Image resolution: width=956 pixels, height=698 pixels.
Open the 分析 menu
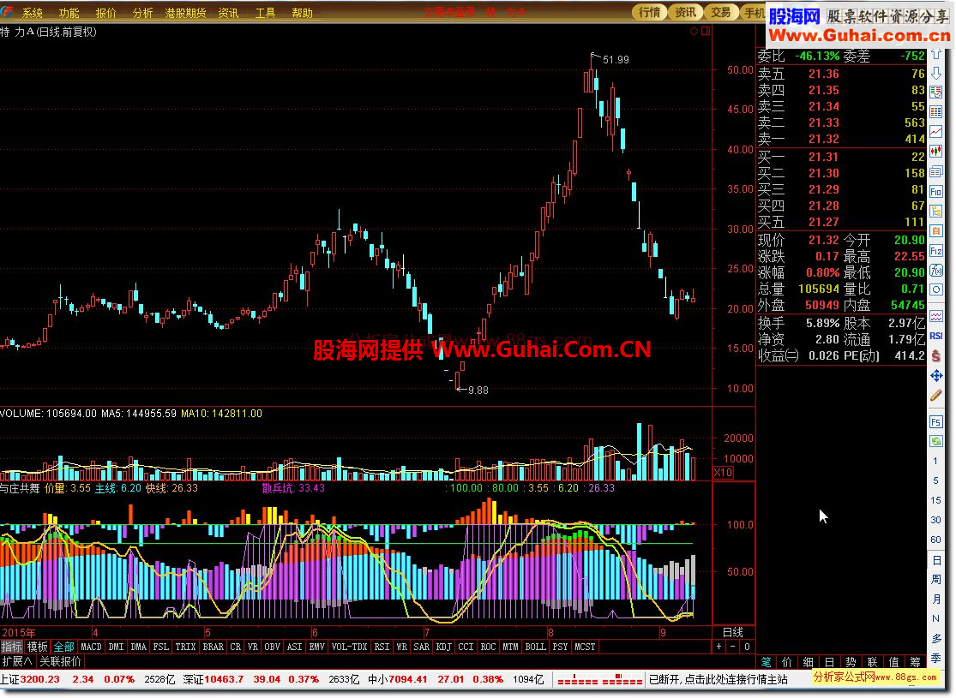click(x=142, y=13)
